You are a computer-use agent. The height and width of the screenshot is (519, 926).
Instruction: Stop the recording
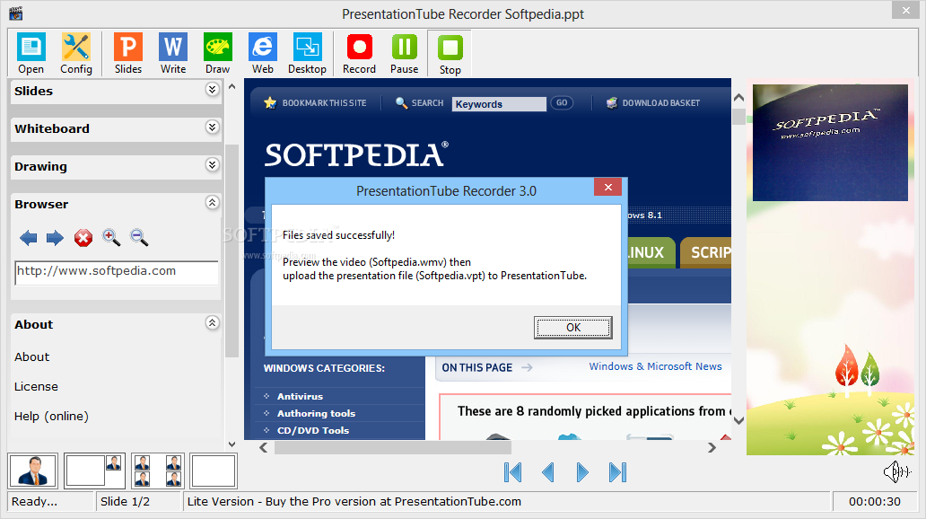click(450, 54)
